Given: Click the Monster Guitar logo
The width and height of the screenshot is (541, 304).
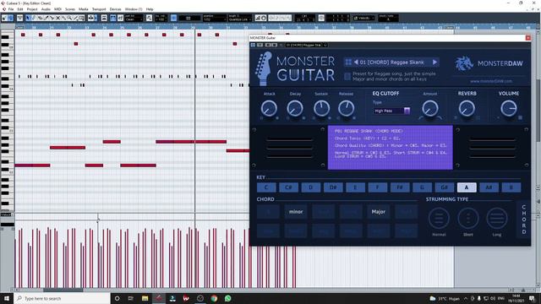Looking at the screenshot, I should pyautogui.click(x=296, y=68).
